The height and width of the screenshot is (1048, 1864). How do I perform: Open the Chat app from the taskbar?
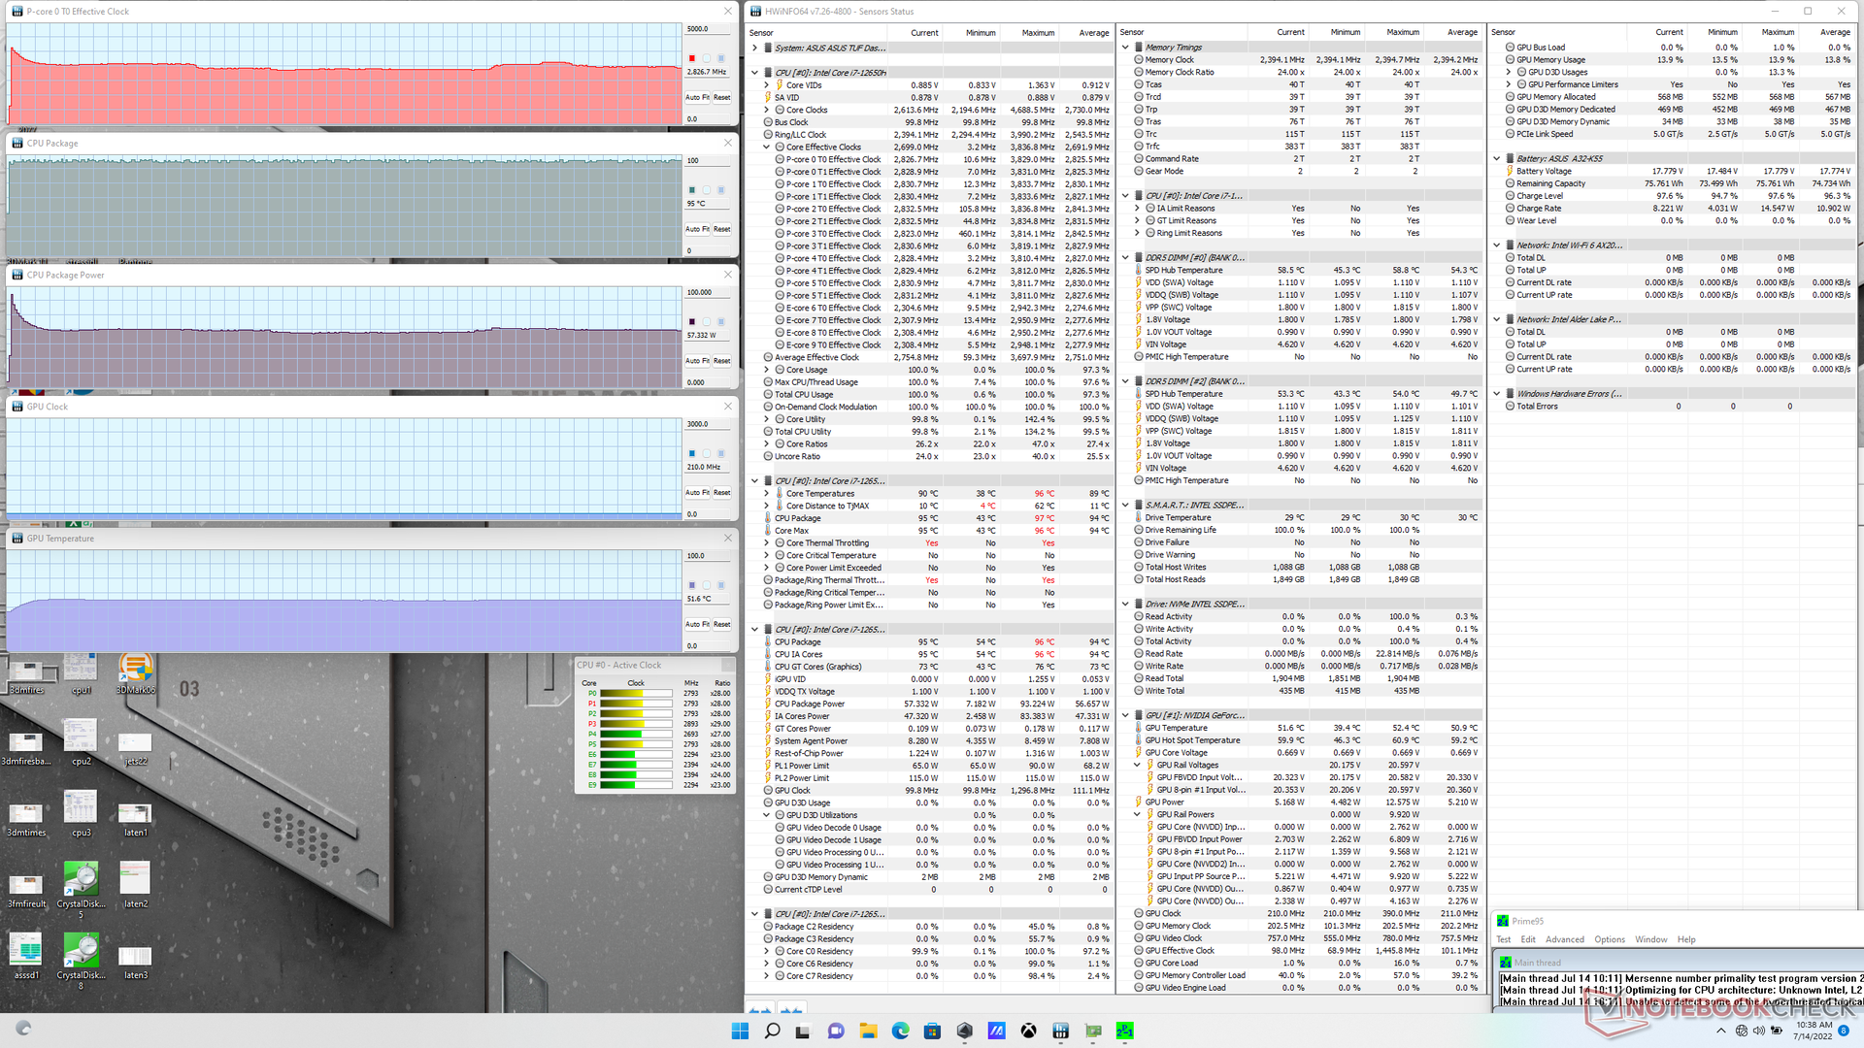[x=836, y=1031]
